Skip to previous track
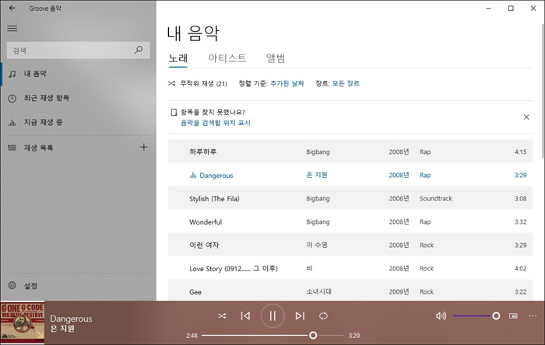Viewport: 545px width, 345px height. pyautogui.click(x=245, y=316)
